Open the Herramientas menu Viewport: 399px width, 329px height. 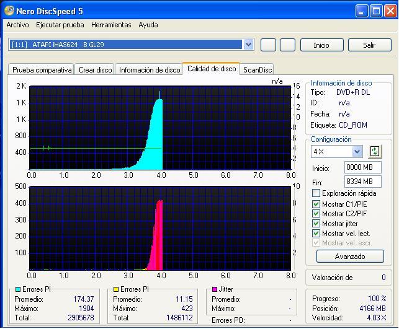click(111, 25)
